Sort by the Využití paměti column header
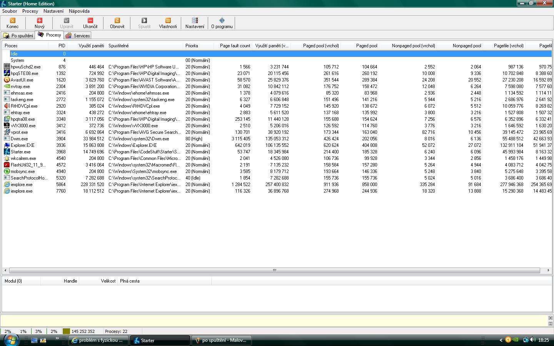The image size is (554, 346). [x=87, y=46]
